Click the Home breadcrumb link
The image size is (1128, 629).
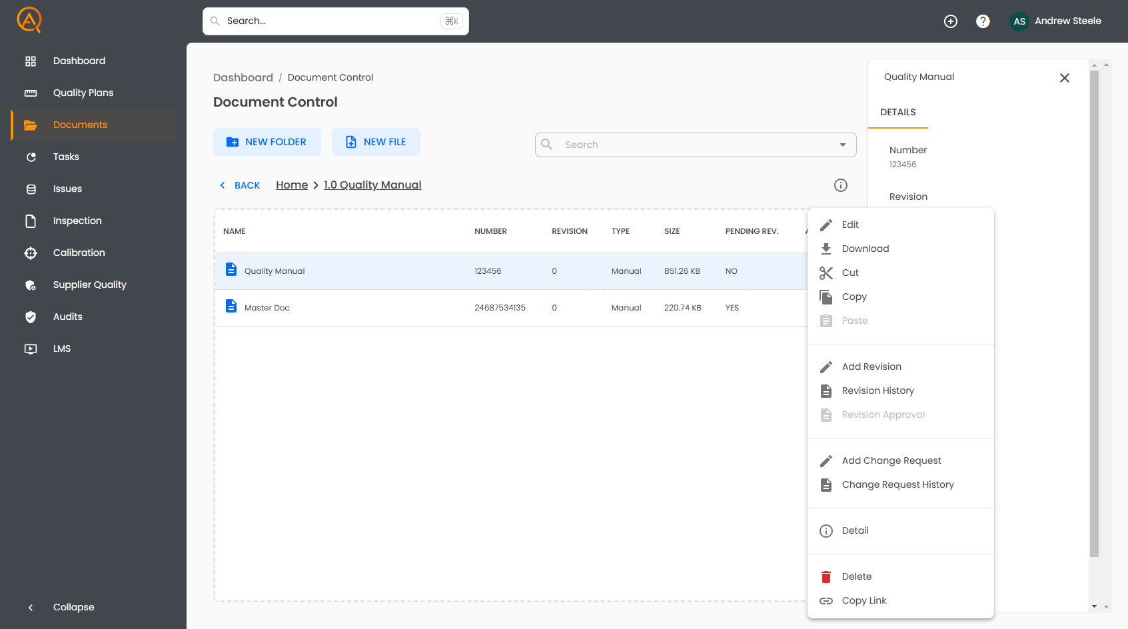point(292,185)
